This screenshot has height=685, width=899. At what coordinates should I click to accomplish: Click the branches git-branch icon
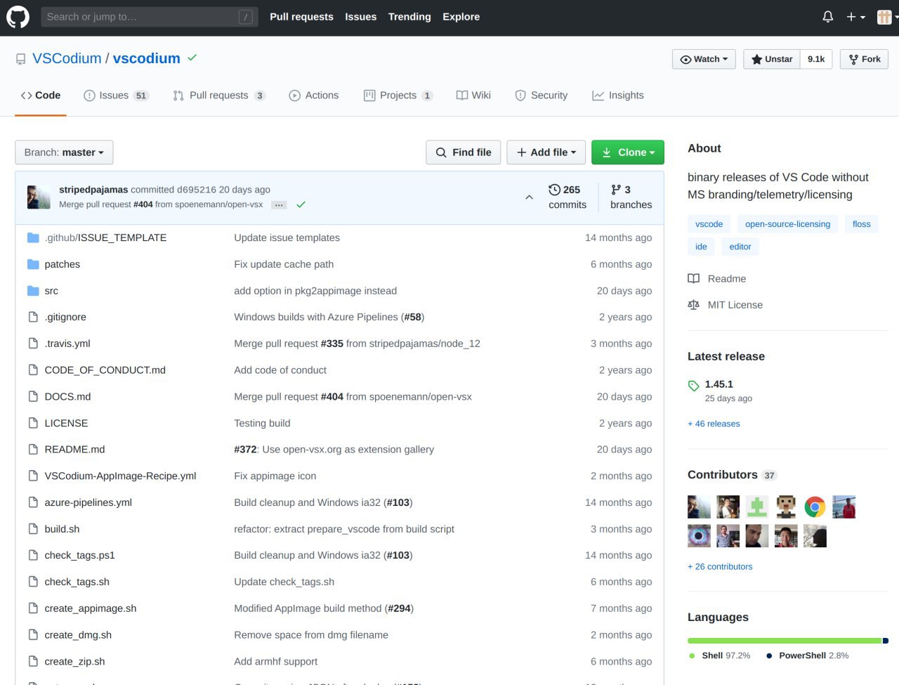pos(616,190)
